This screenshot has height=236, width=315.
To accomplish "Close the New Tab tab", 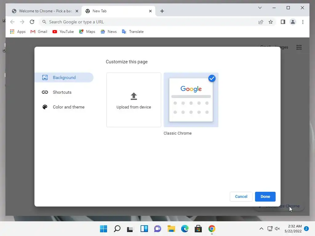I will [x=150, y=11].
